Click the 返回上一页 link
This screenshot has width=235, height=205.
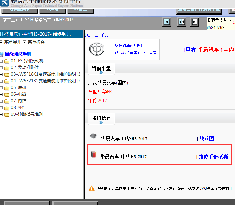(x=96, y=35)
